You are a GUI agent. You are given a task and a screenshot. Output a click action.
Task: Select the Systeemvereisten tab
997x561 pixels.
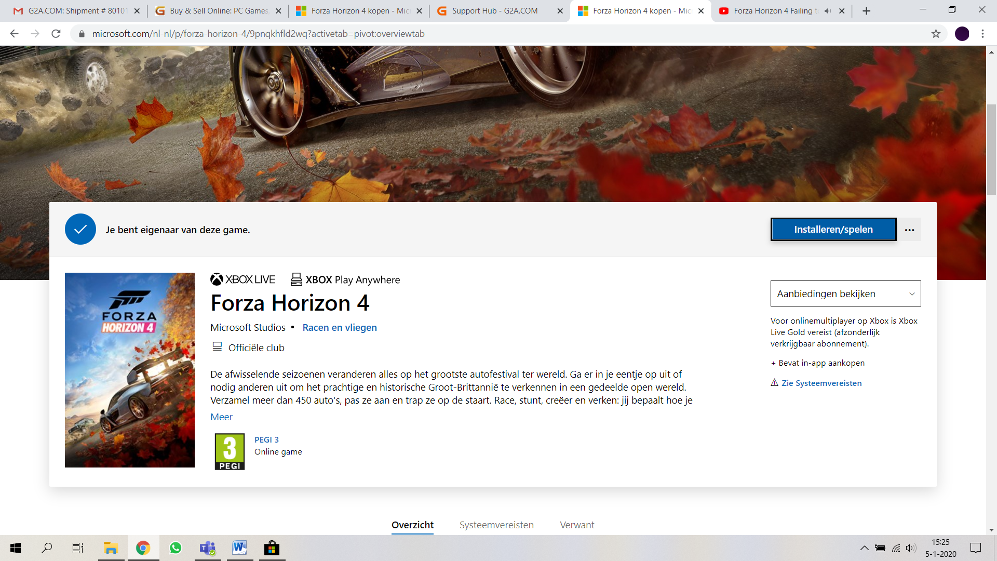point(496,525)
